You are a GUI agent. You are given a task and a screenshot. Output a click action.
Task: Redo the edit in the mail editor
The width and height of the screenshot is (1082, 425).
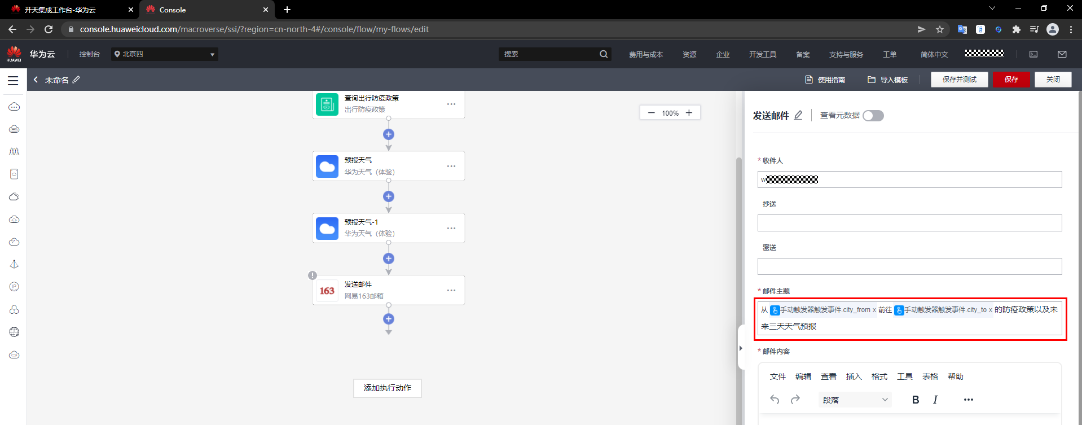795,400
